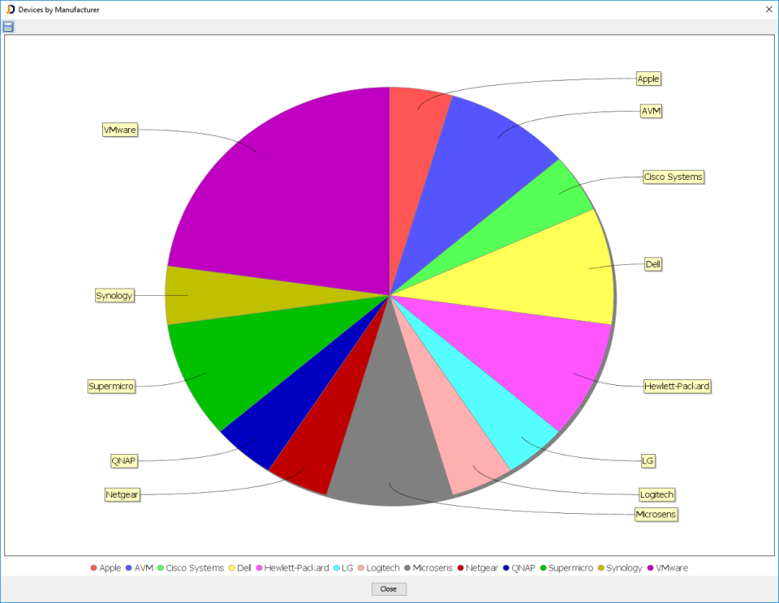
Task: Click the AVM text in the legend
Action: click(x=144, y=568)
